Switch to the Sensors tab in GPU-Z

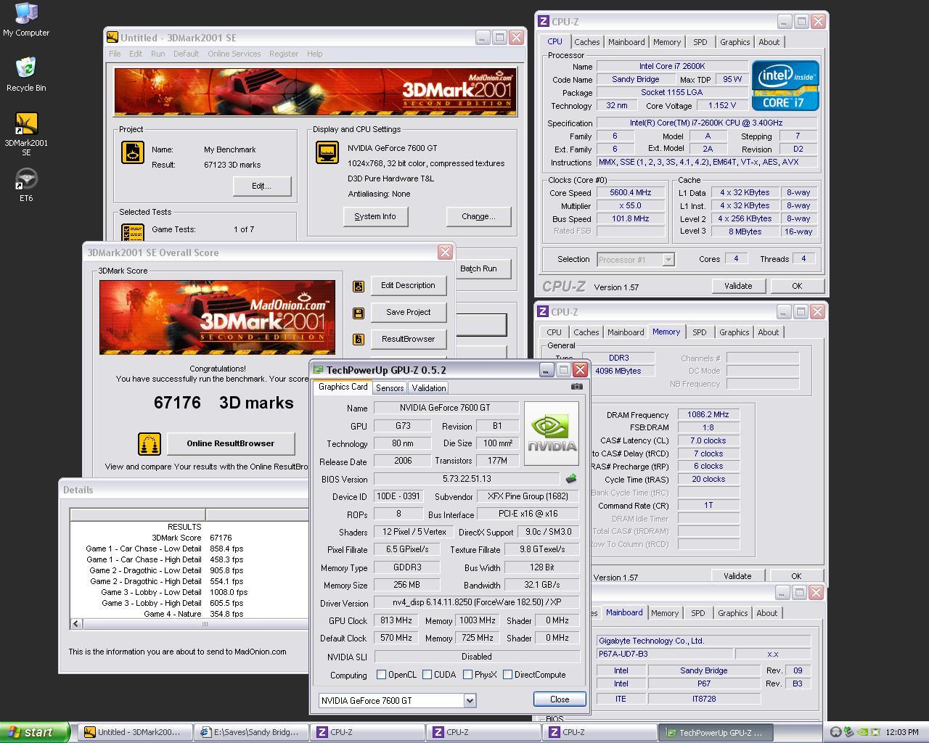point(390,388)
